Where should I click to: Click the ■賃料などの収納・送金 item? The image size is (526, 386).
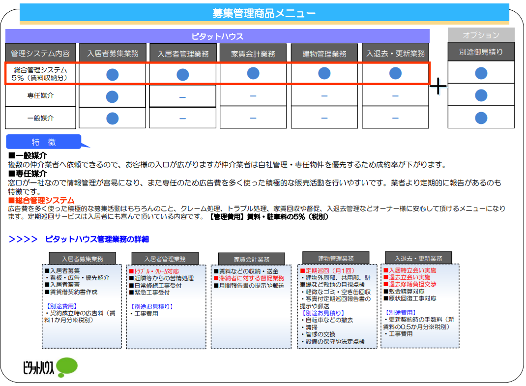coord(246,271)
